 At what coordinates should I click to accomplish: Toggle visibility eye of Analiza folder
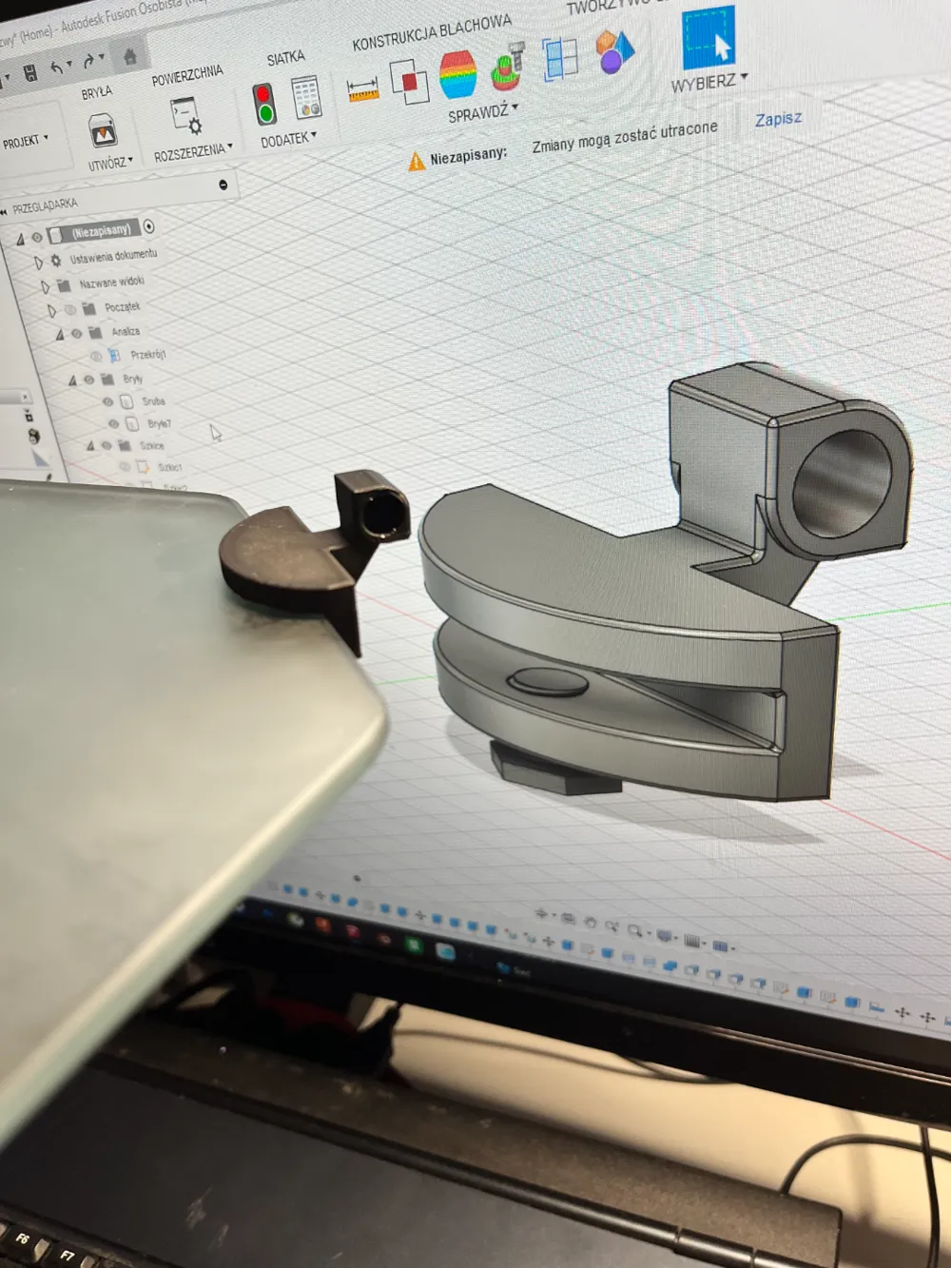(x=77, y=333)
